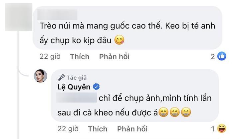This screenshot has height=139, width=233.
Task: Reply to first comment via Phản hồi
Action: (114, 57)
